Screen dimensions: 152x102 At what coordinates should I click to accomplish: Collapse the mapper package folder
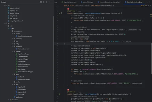[x=12, y=51]
